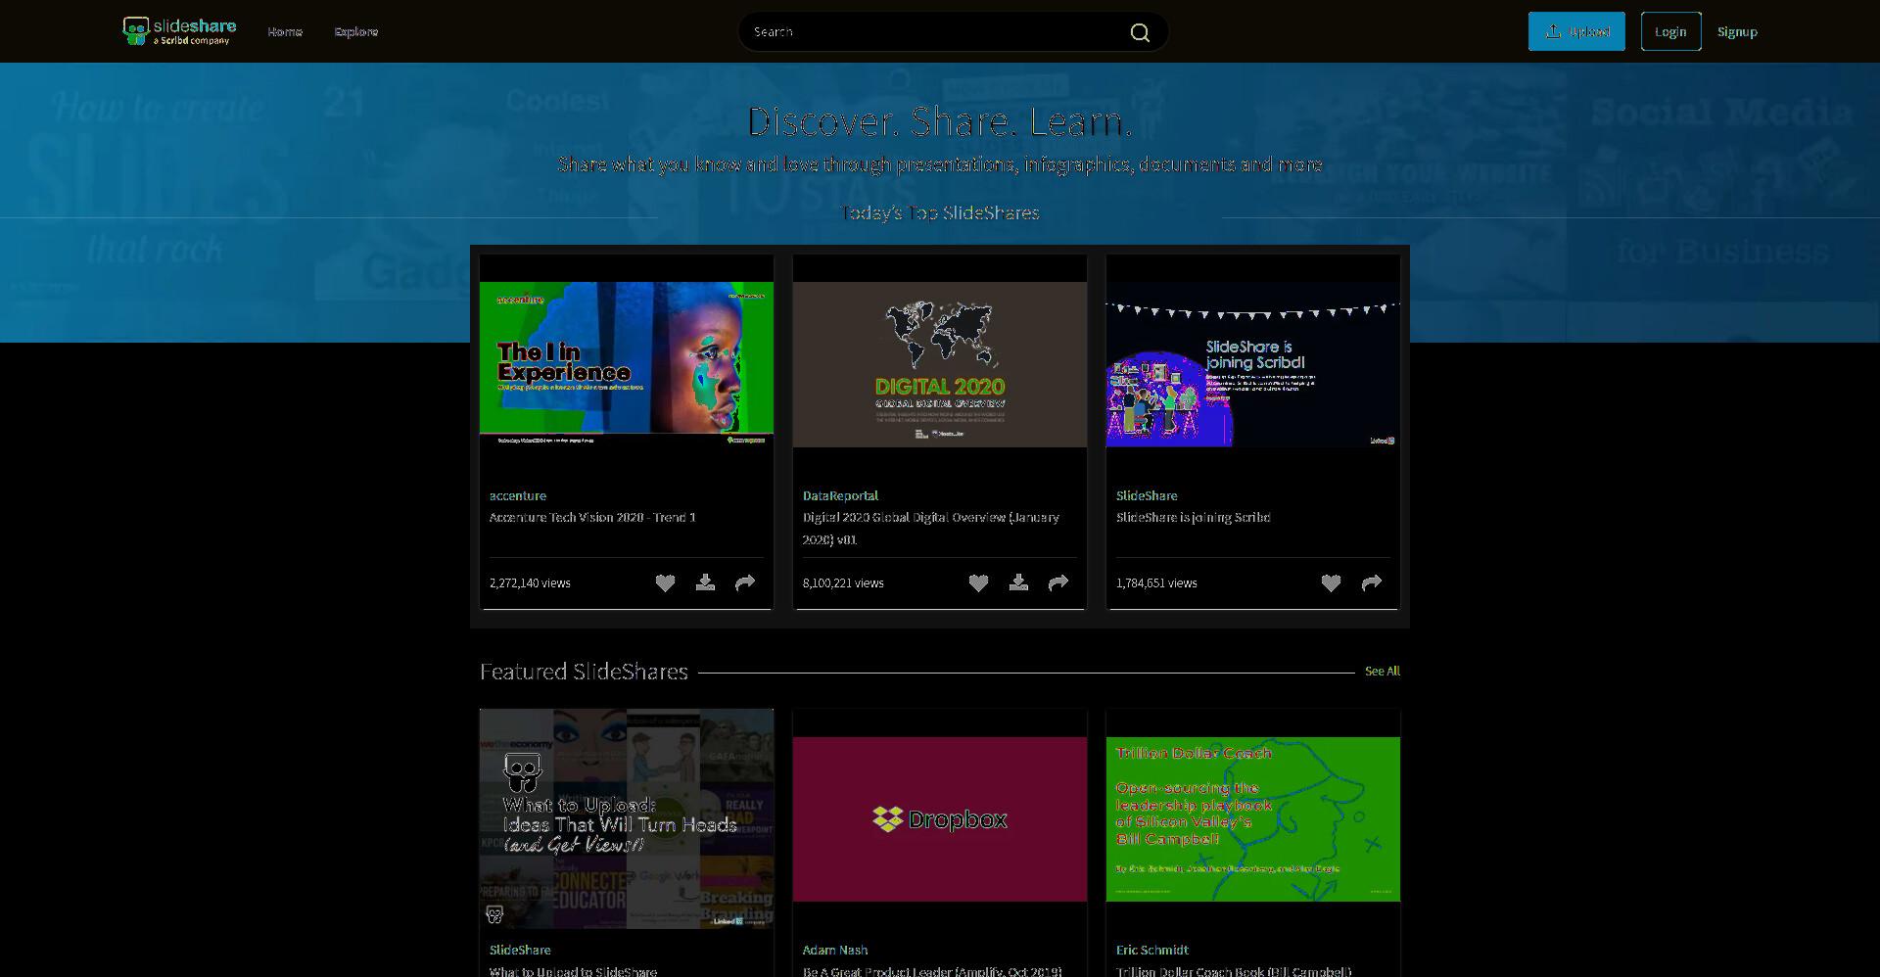Open the Adam Nash author link
Viewport: 1880px width, 977px height.
click(x=835, y=950)
